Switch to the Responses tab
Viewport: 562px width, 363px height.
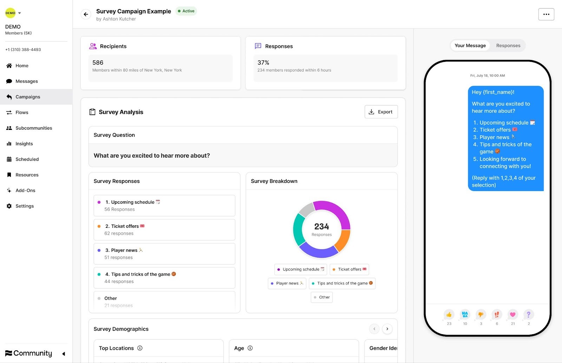click(508, 46)
